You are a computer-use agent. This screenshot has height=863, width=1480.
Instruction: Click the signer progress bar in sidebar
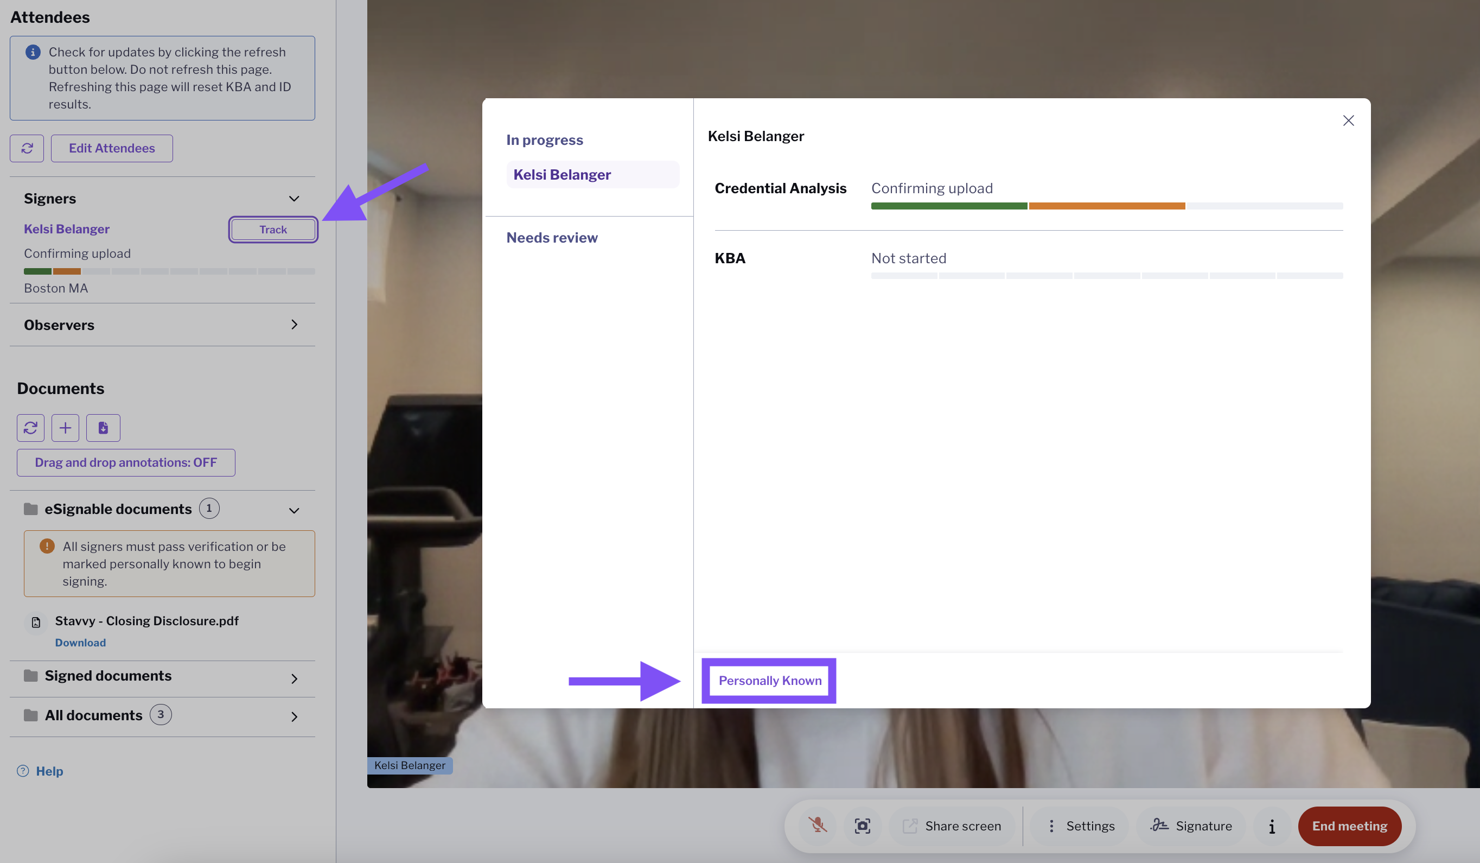pyautogui.click(x=169, y=271)
